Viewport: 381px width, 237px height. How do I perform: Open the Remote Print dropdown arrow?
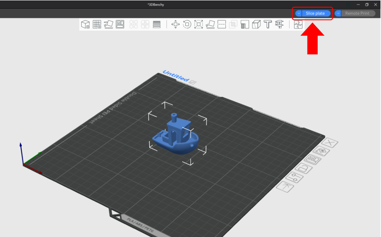338,14
